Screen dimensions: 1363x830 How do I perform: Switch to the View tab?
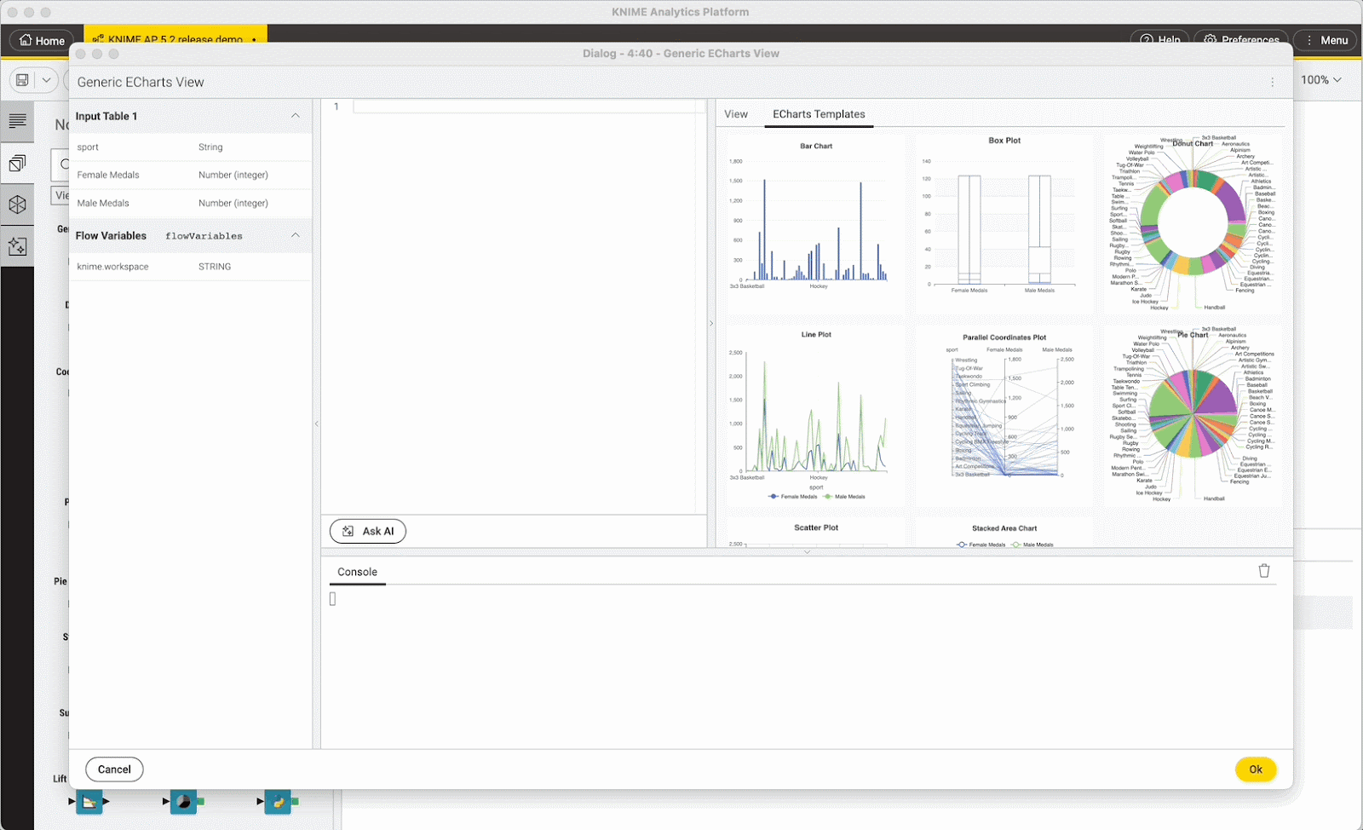(736, 114)
